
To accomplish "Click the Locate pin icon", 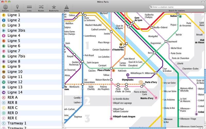I will (17, 7).
